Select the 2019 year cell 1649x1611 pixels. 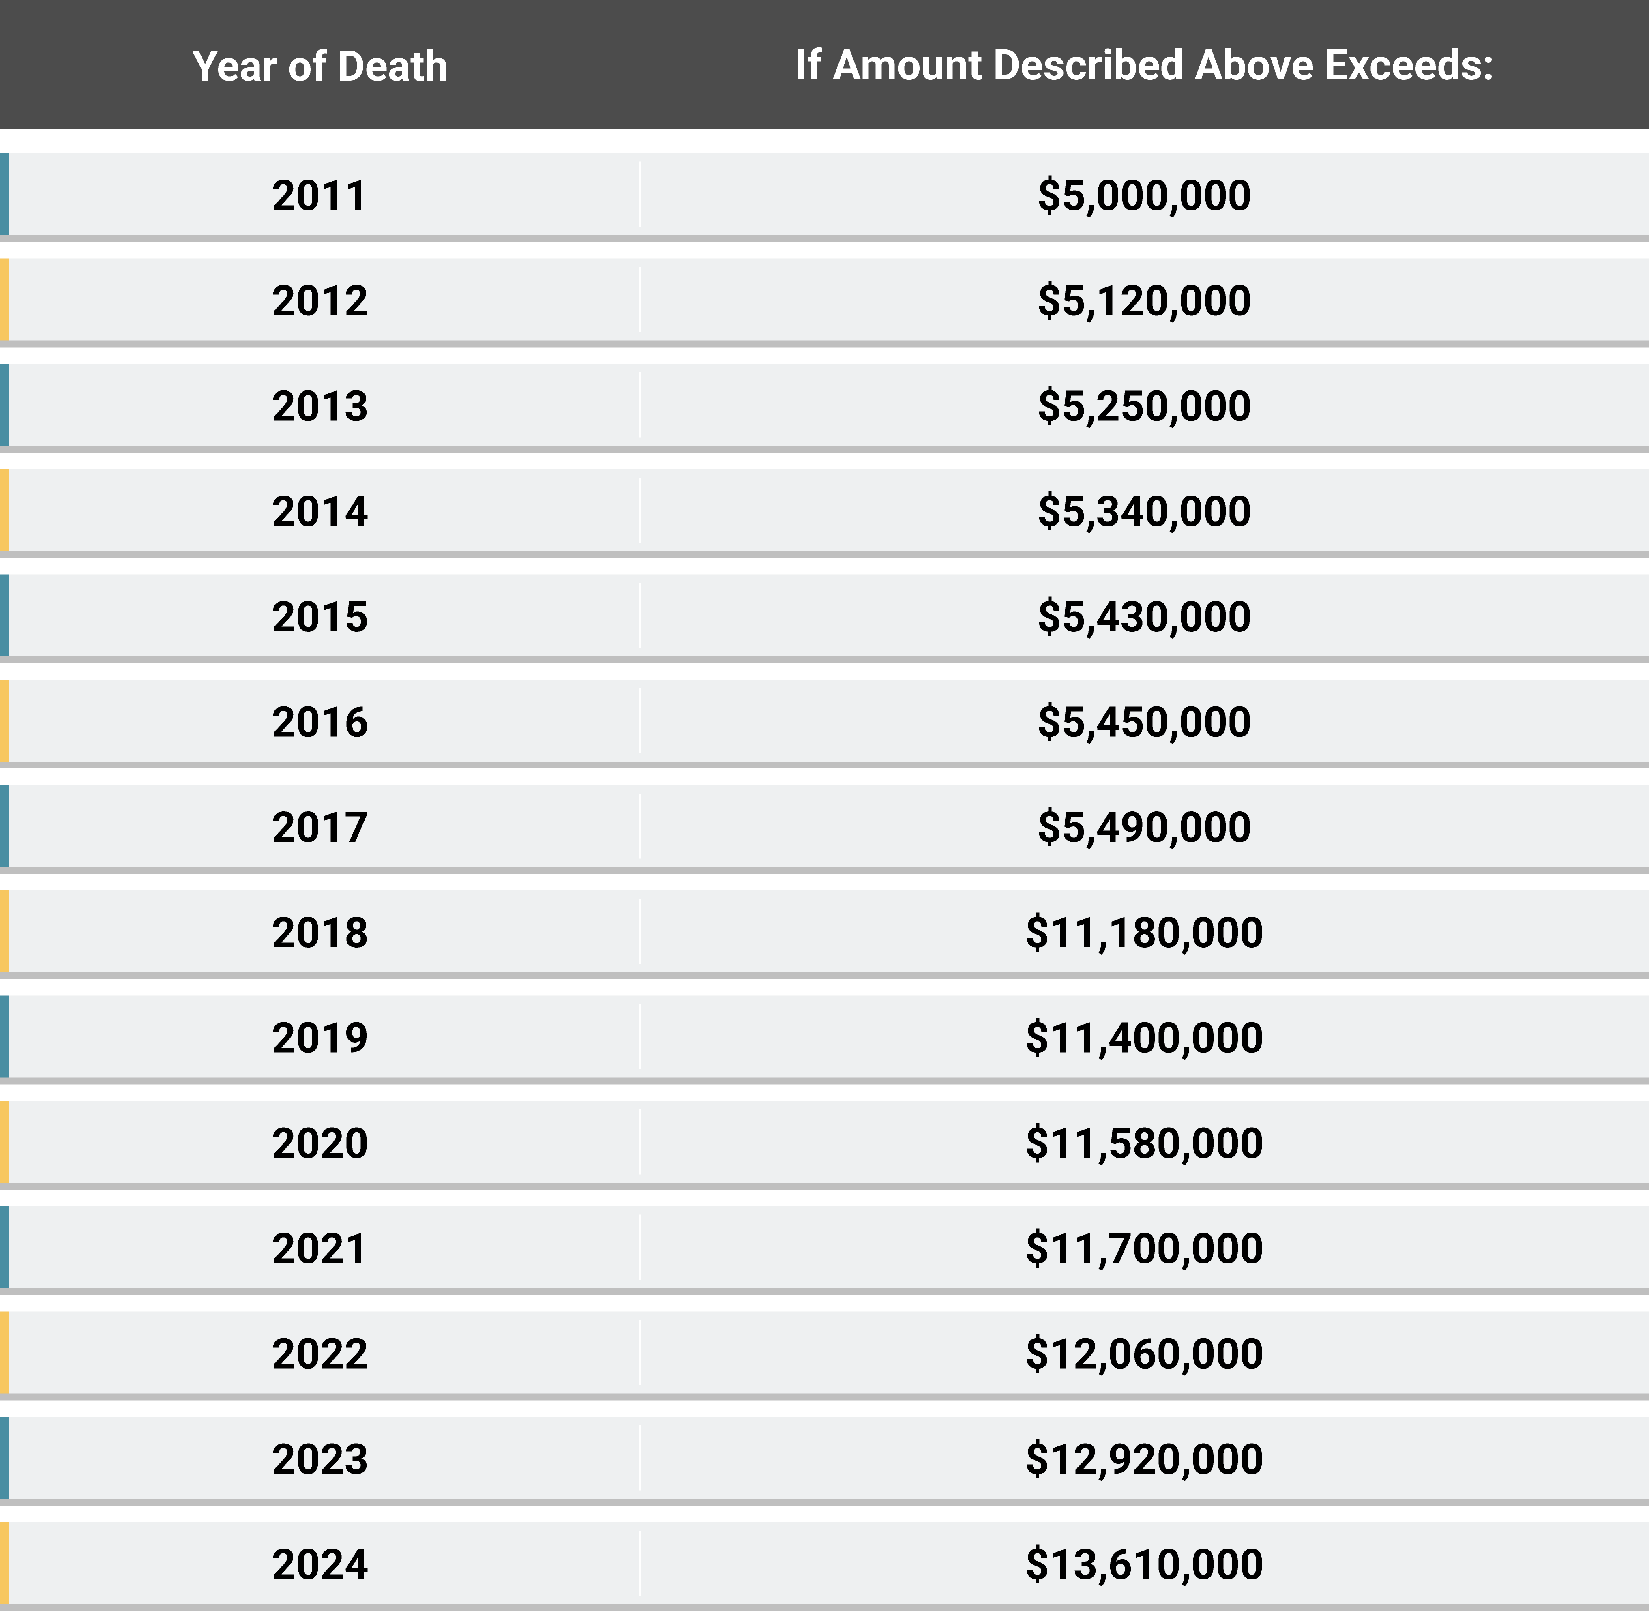tap(320, 1037)
